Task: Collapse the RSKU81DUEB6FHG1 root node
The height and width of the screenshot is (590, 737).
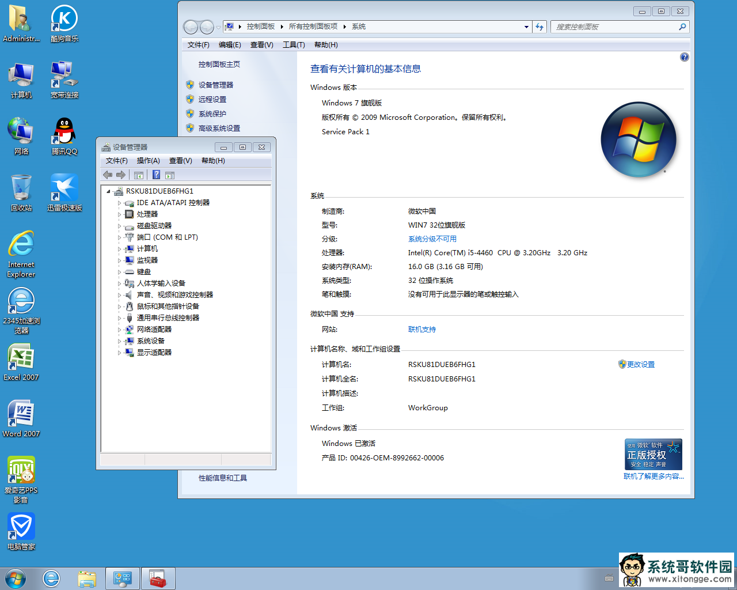Action: tap(108, 191)
